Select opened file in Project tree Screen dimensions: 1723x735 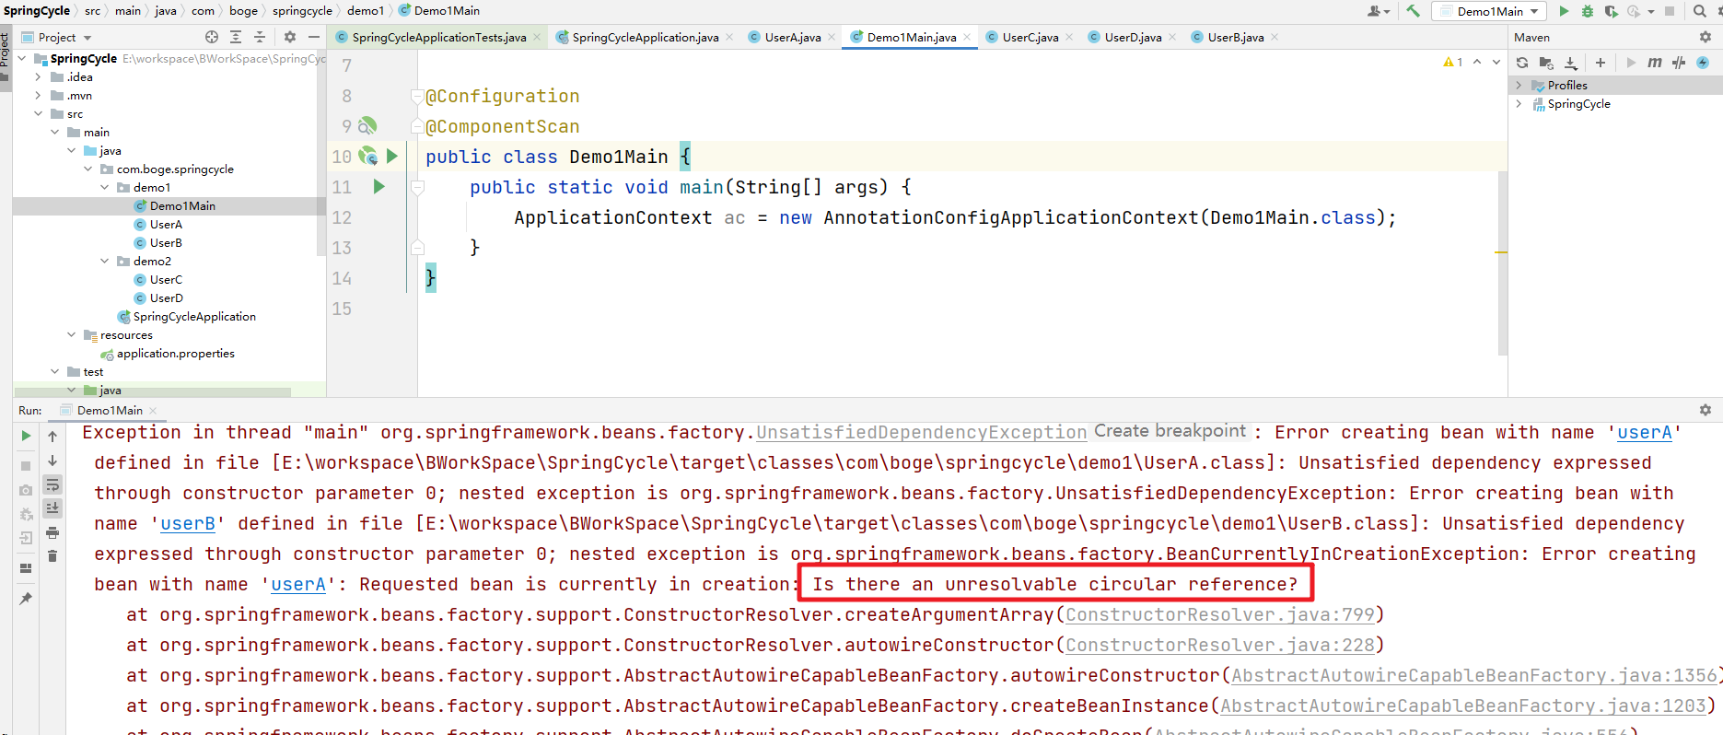(212, 37)
